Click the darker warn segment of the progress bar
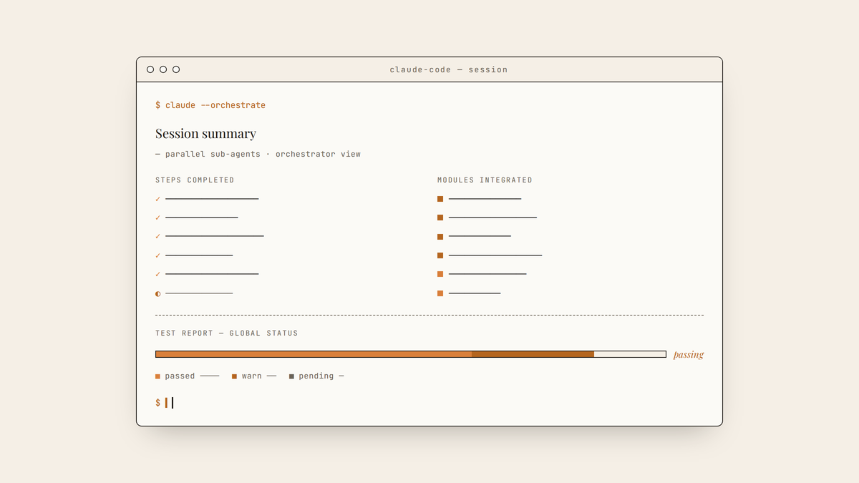This screenshot has height=483, width=859. (x=533, y=354)
